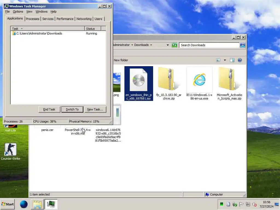Click the removable media tray icon
Image resolution: width=280 pixels, height=210 pixels.
[228, 204]
